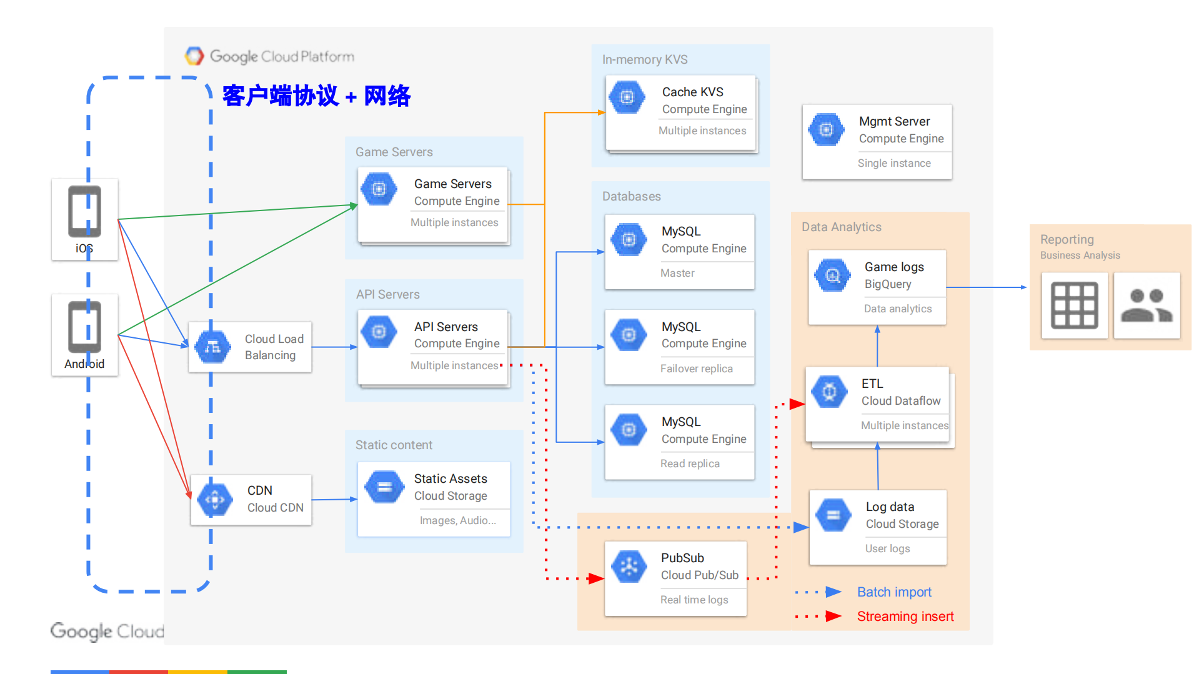Select the ETL Cloud Dataflow icon
The width and height of the screenshot is (1199, 674).
[828, 392]
